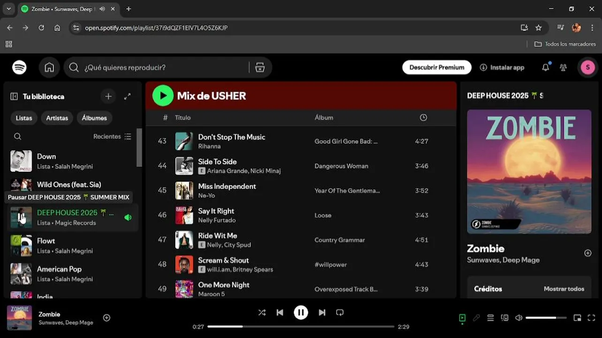Skip to the previous track

pyautogui.click(x=279, y=313)
